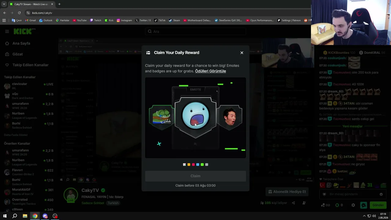Open the Sadece Sohbet category link below CakyTV

pyautogui.click(x=93, y=203)
